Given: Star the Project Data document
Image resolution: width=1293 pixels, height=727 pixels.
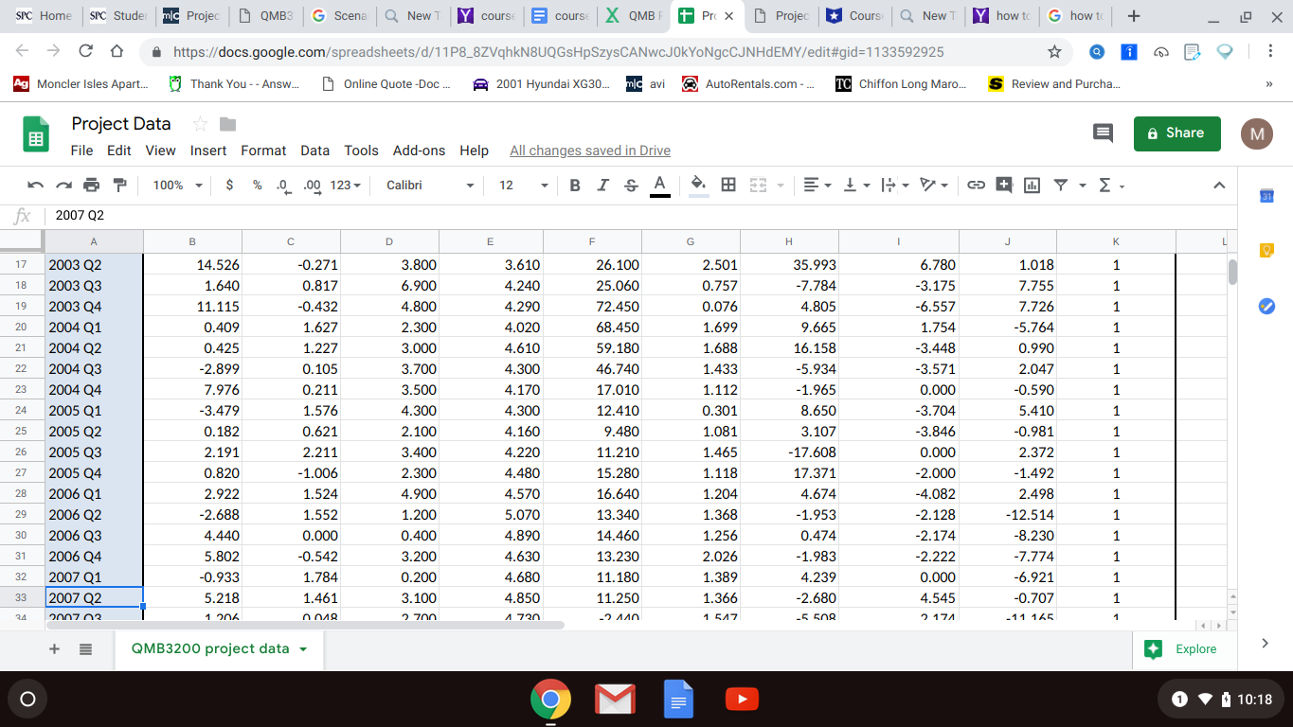Looking at the screenshot, I should [200, 124].
